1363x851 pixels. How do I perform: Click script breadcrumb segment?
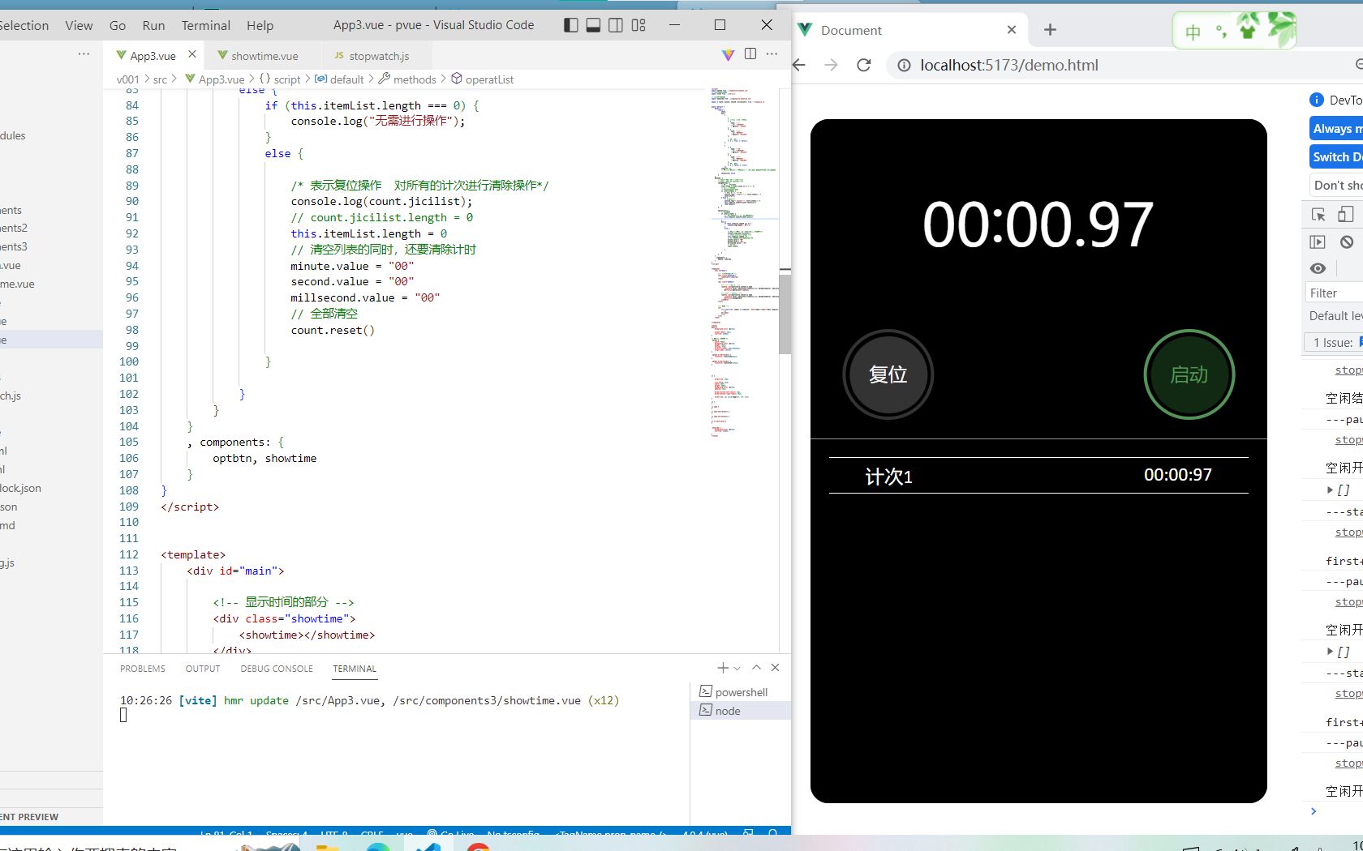click(x=280, y=79)
